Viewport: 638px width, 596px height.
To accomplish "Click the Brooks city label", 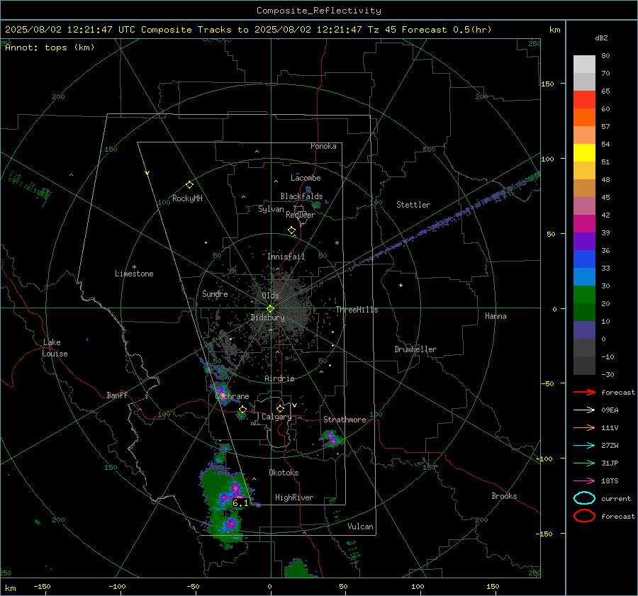I will tap(504, 496).
